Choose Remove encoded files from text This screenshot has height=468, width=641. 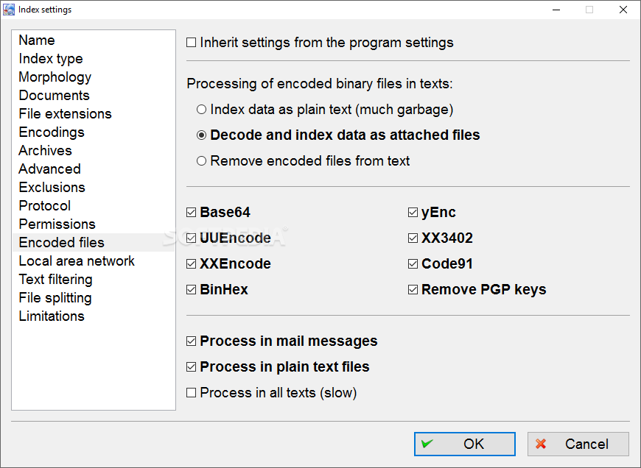coord(201,161)
